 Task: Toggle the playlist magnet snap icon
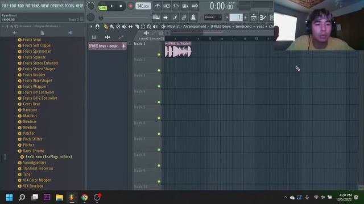[97, 27]
